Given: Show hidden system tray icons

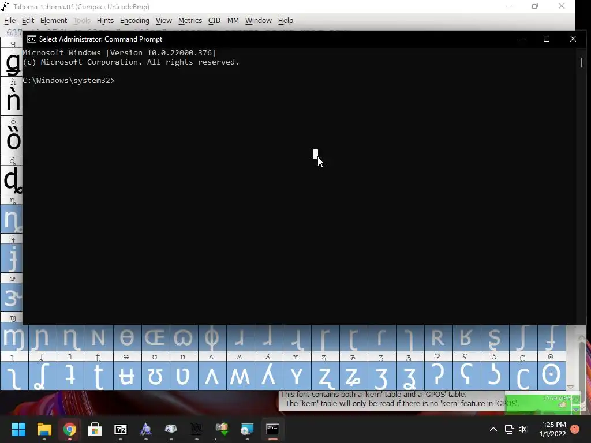Looking at the screenshot, I should [x=493, y=429].
